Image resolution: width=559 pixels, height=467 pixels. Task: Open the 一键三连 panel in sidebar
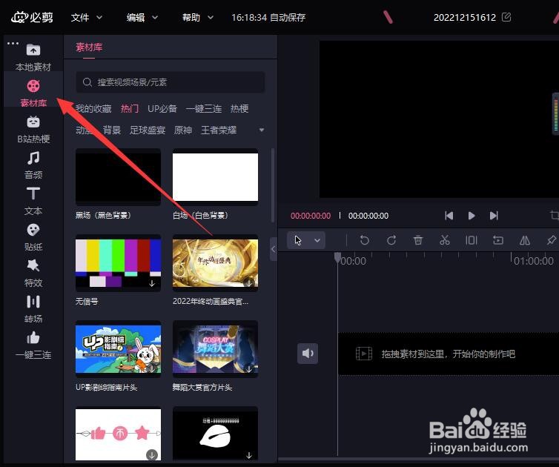[33, 345]
